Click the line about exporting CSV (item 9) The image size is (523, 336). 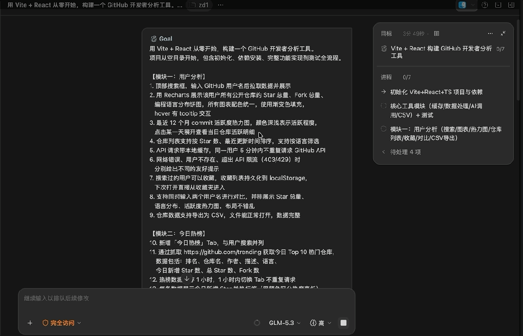click(x=225, y=215)
